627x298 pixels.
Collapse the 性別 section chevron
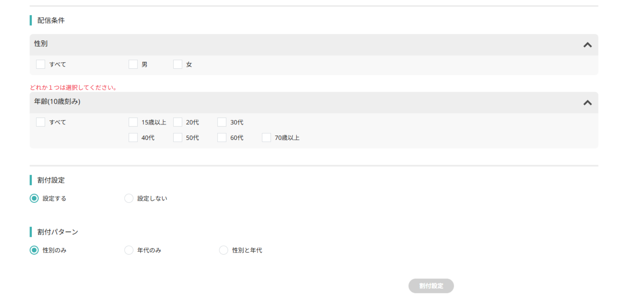point(587,45)
